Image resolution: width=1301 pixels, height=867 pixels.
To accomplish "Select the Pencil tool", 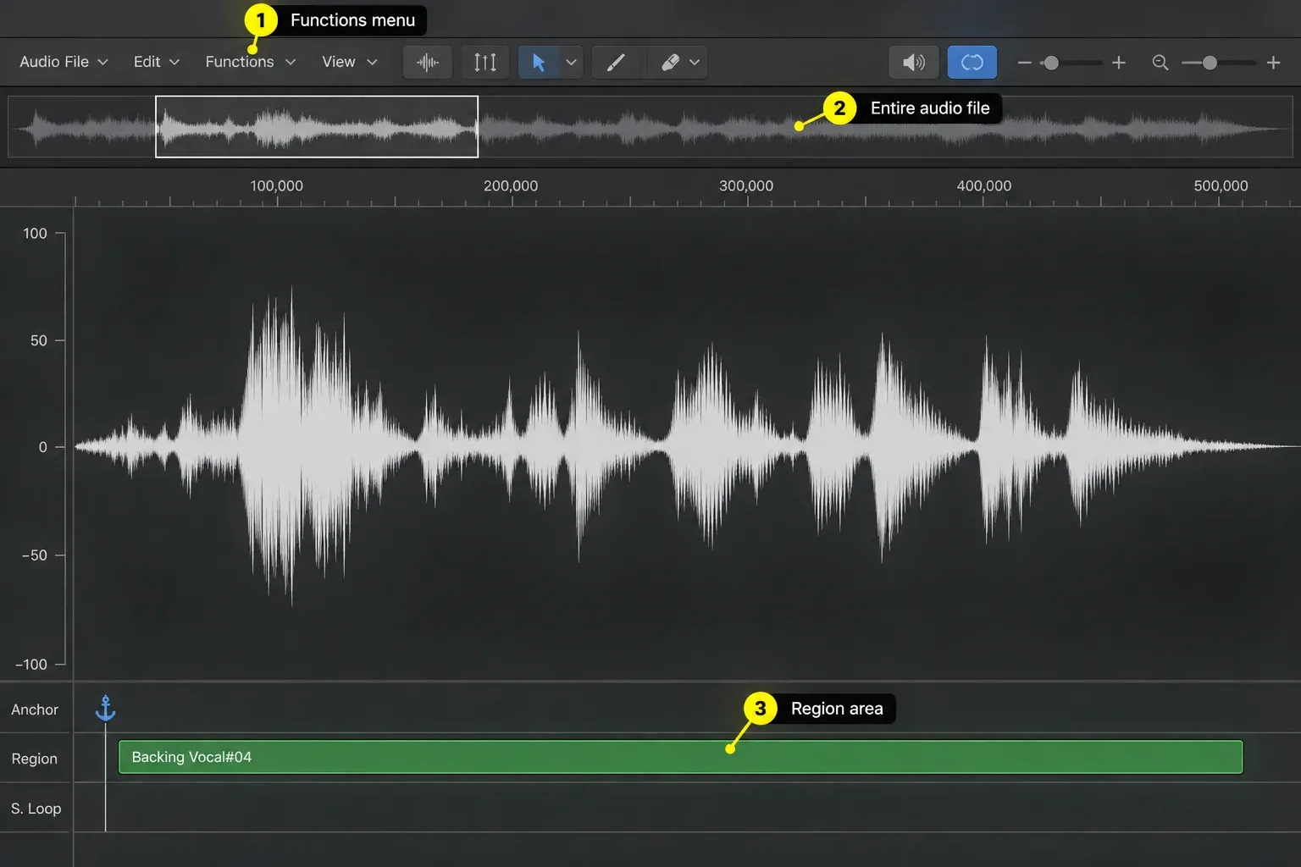I will [616, 62].
